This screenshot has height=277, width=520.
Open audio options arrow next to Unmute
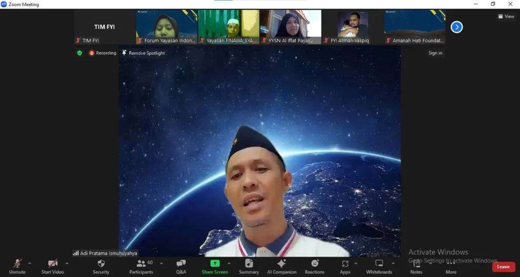[x=29, y=264]
